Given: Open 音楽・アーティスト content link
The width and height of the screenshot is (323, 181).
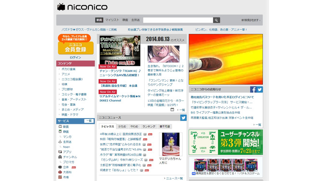Looking at the screenshot, I should point(74,99).
